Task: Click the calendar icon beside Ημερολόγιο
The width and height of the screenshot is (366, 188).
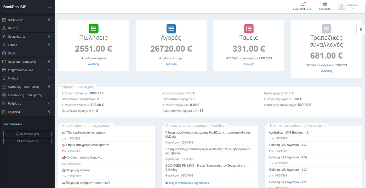Action: [4, 20]
